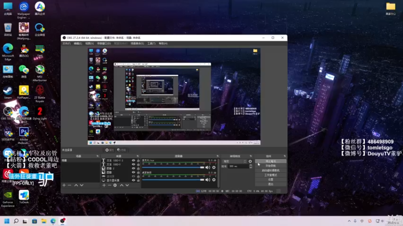This screenshot has width=403, height=226.
Task: Mute the 麦克风/Aux channel speaker
Action: pyautogui.click(x=208, y=167)
